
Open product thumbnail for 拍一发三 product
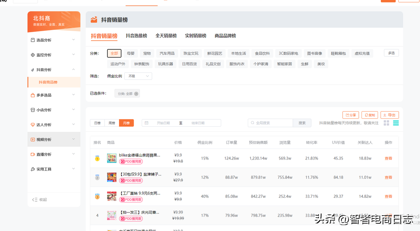point(112,215)
